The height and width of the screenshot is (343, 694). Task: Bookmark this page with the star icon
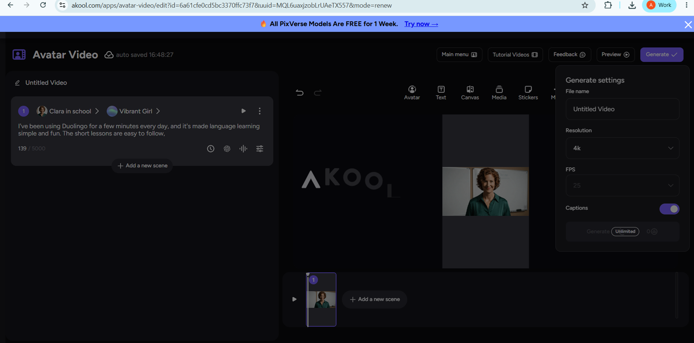point(585,5)
